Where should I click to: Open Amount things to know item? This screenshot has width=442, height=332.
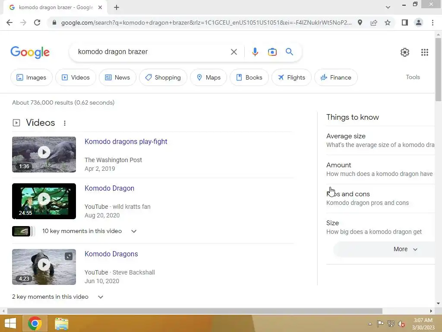pyautogui.click(x=381, y=169)
